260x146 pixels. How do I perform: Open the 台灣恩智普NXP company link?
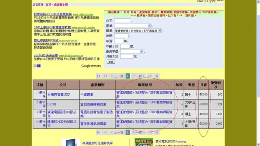(x=58, y=94)
